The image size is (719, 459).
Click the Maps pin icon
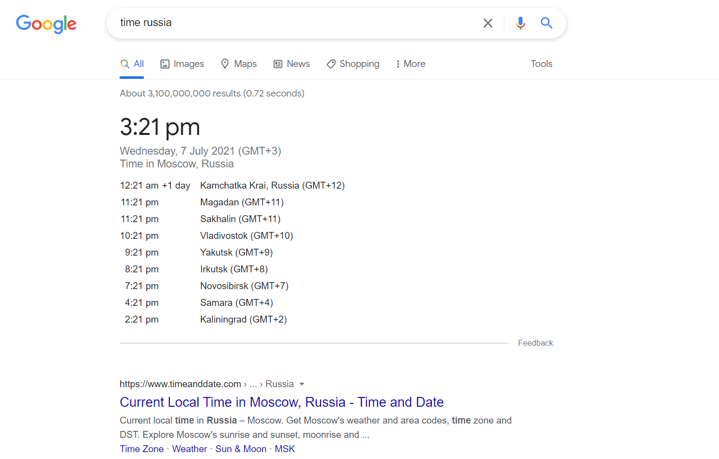(x=225, y=64)
